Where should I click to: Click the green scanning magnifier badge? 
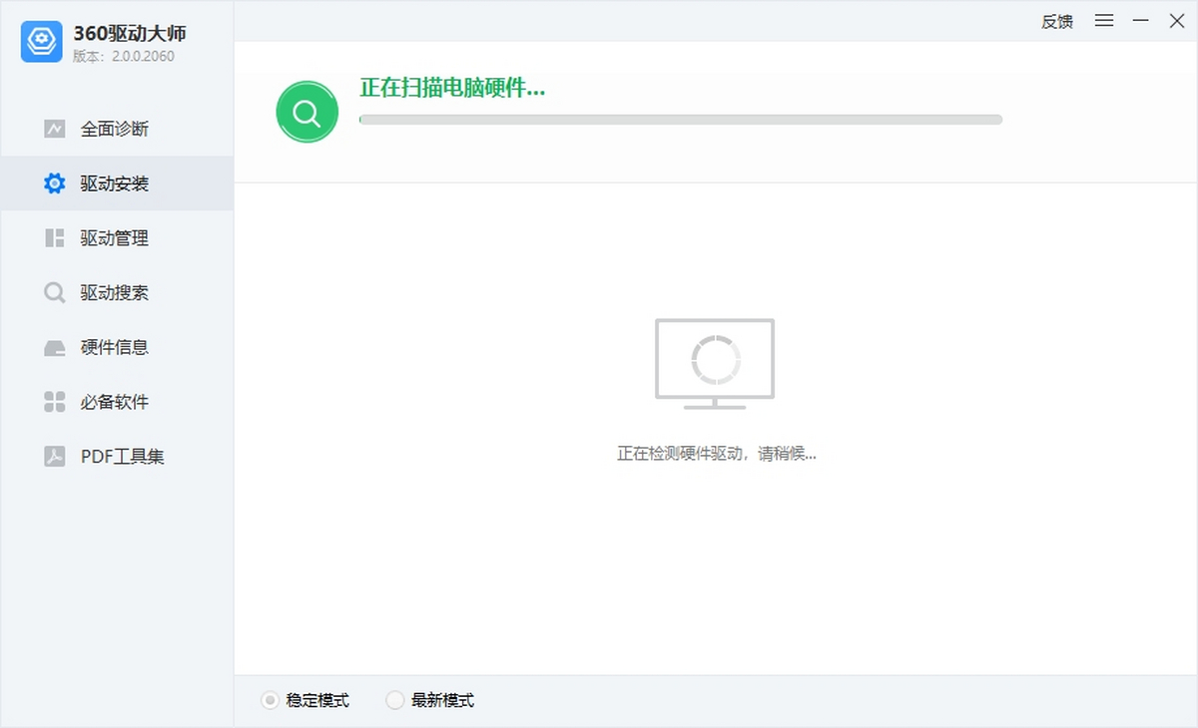[x=306, y=111]
